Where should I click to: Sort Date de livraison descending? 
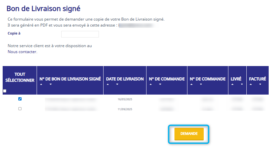click(117, 84)
